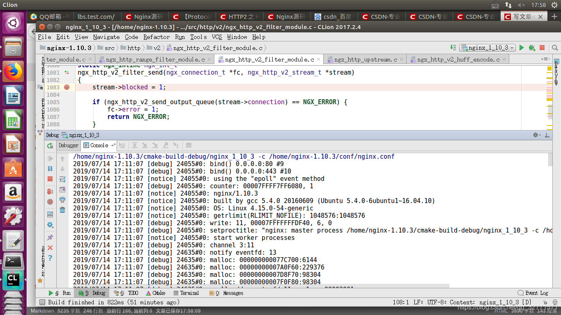Open Terminal from the Ubuntu dock
561x315 pixels.
point(14,260)
